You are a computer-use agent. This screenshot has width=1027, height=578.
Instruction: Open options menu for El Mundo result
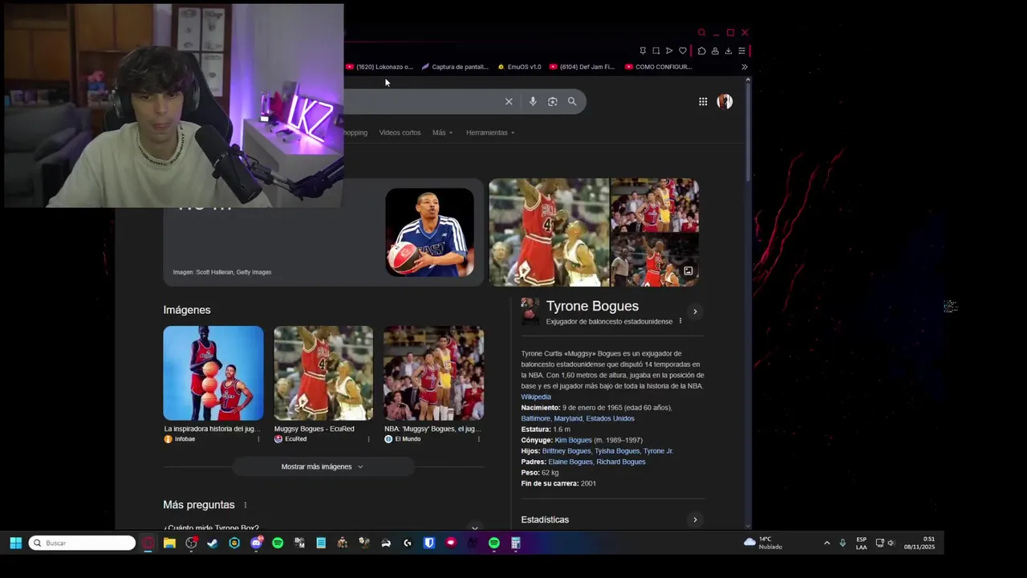479,439
